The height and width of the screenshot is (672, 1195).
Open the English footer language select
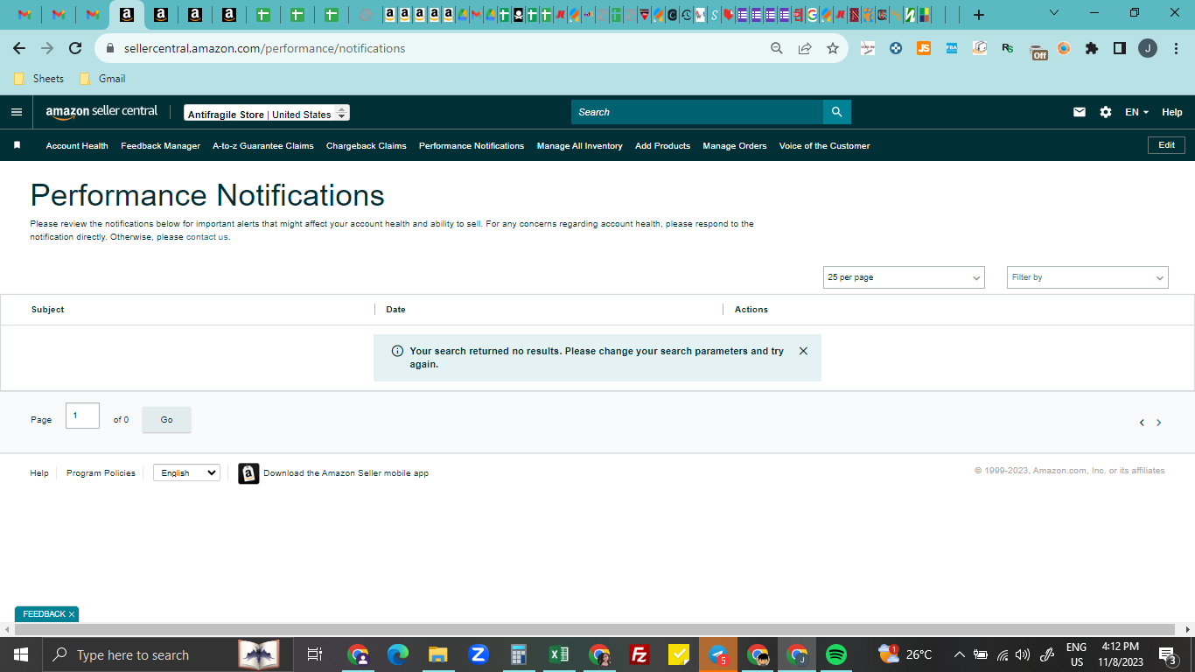click(x=186, y=472)
